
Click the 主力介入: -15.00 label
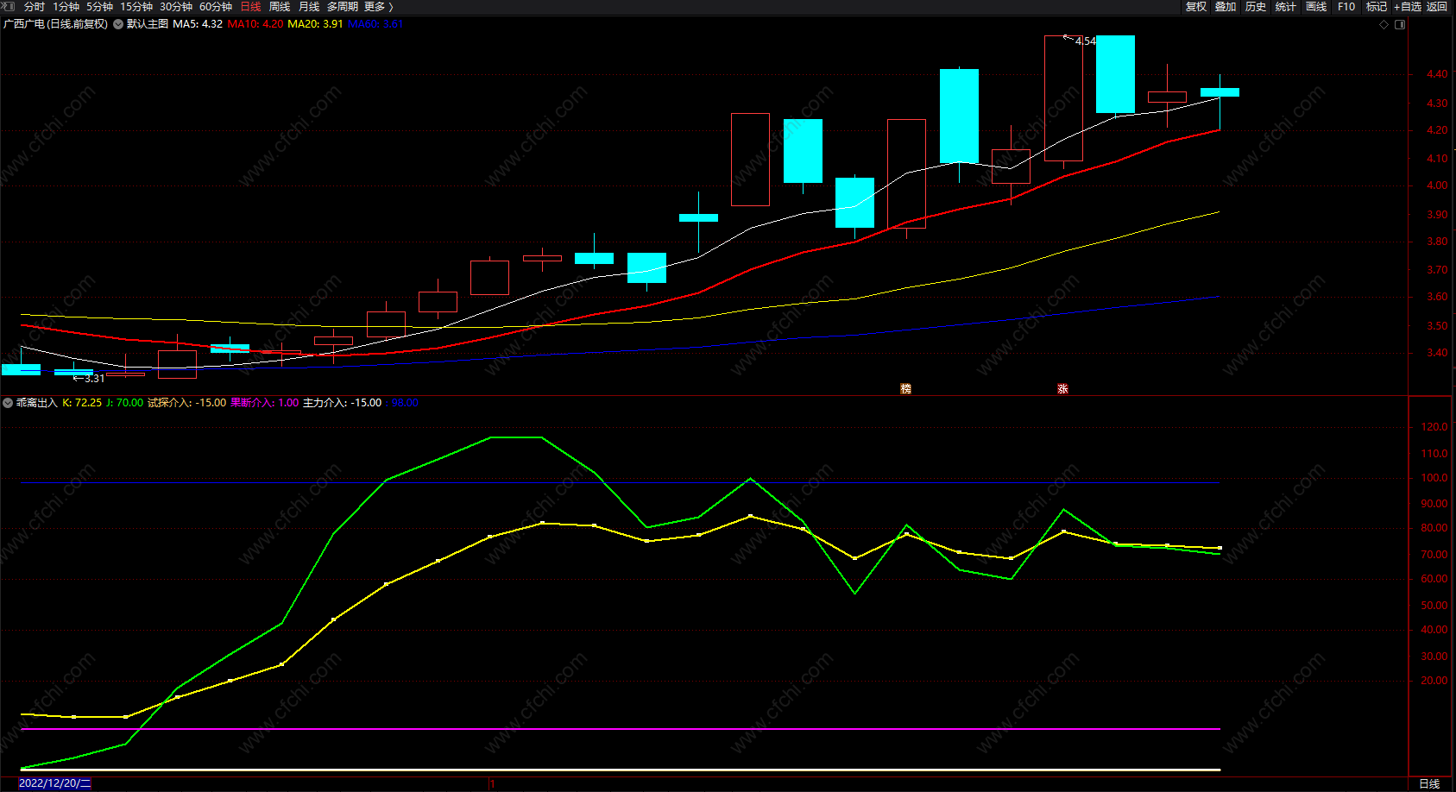tap(343, 403)
